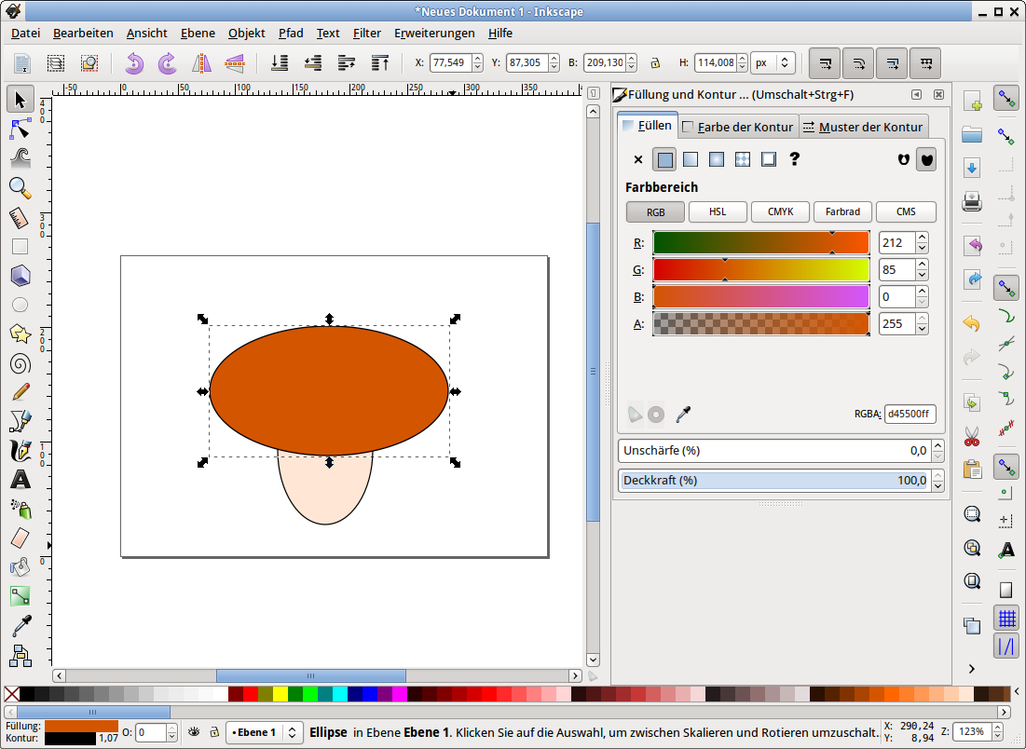Open the Pfad menu
Viewport: 1026px width, 749px height.
coord(290,33)
